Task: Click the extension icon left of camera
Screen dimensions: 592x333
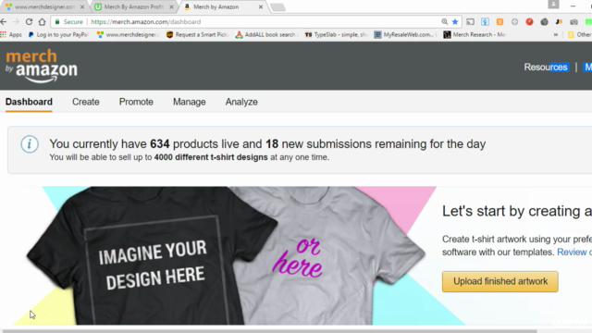Action: (x=559, y=22)
